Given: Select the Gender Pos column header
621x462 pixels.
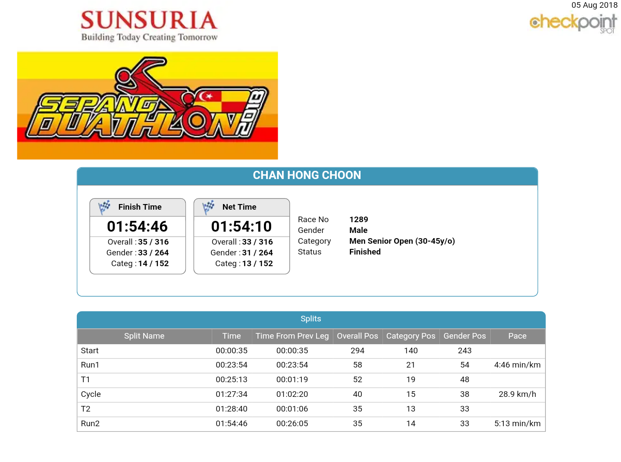Looking at the screenshot, I should click(464, 336).
